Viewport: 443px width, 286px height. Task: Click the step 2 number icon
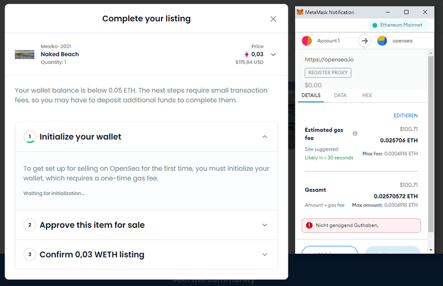[29, 225]
